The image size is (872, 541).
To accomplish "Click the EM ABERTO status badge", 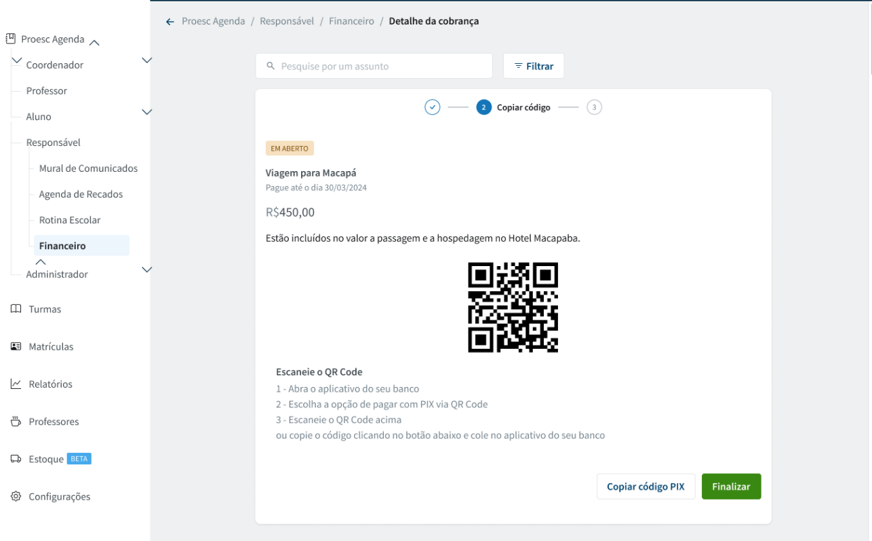I will click(290, 149).
